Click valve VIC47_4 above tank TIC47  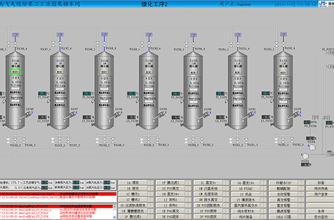tap(60, 44)
